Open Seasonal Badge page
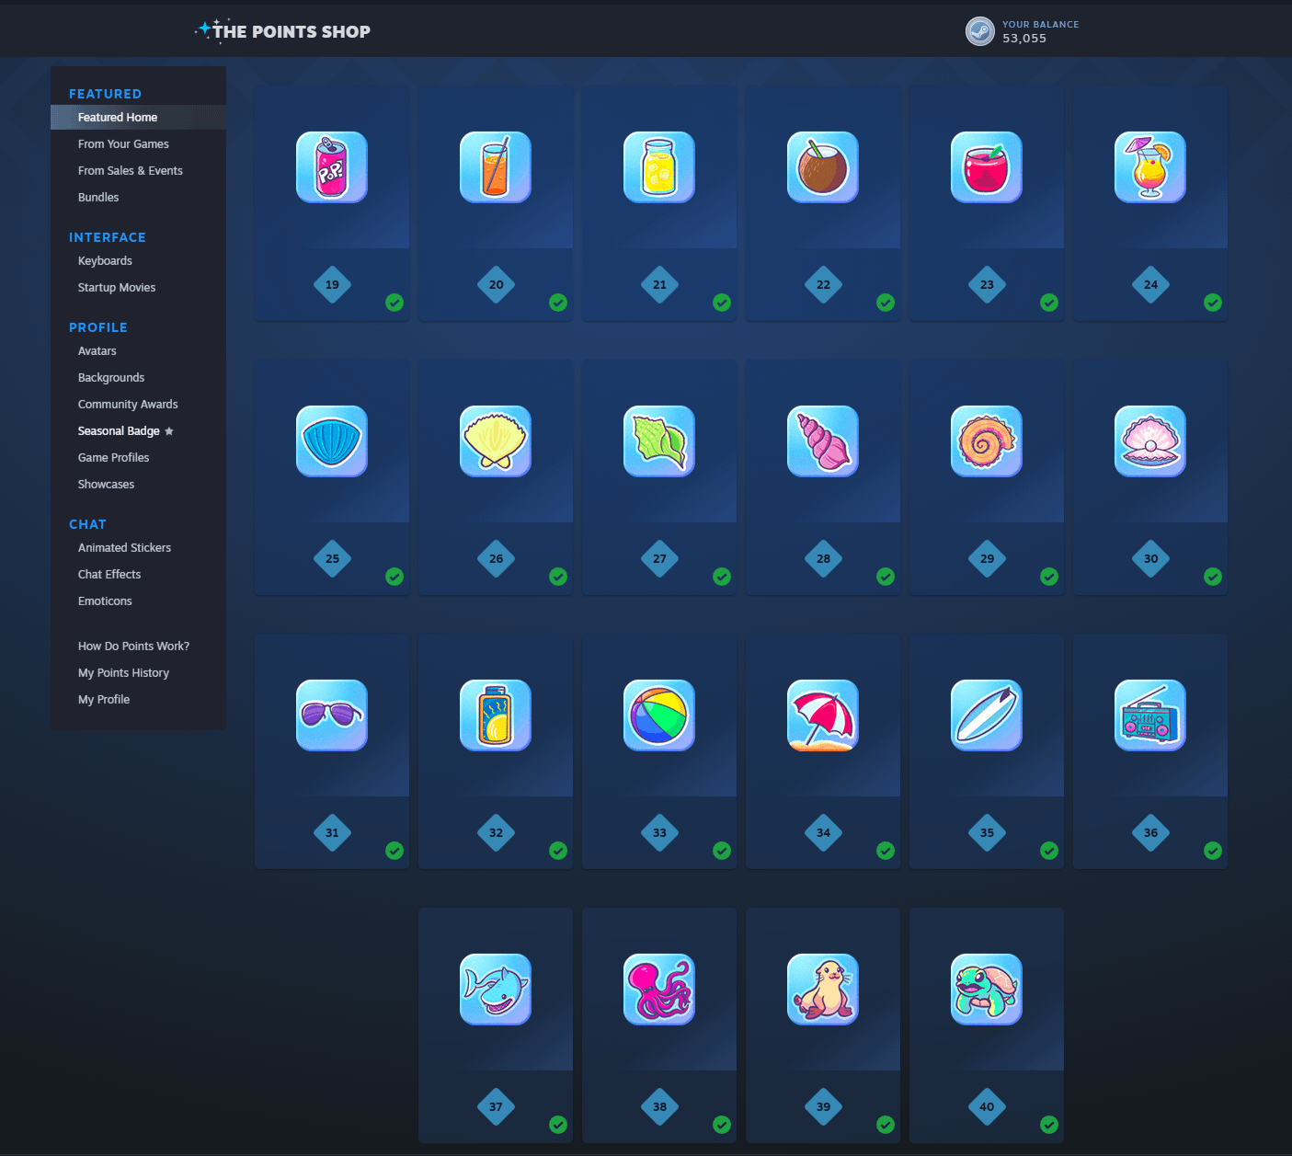 119,431
